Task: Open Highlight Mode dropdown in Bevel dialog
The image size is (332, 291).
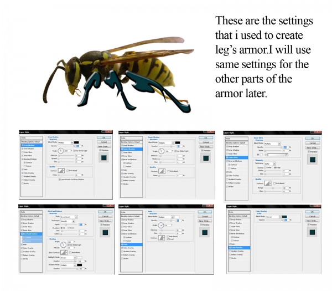Action: coord(69,258)
